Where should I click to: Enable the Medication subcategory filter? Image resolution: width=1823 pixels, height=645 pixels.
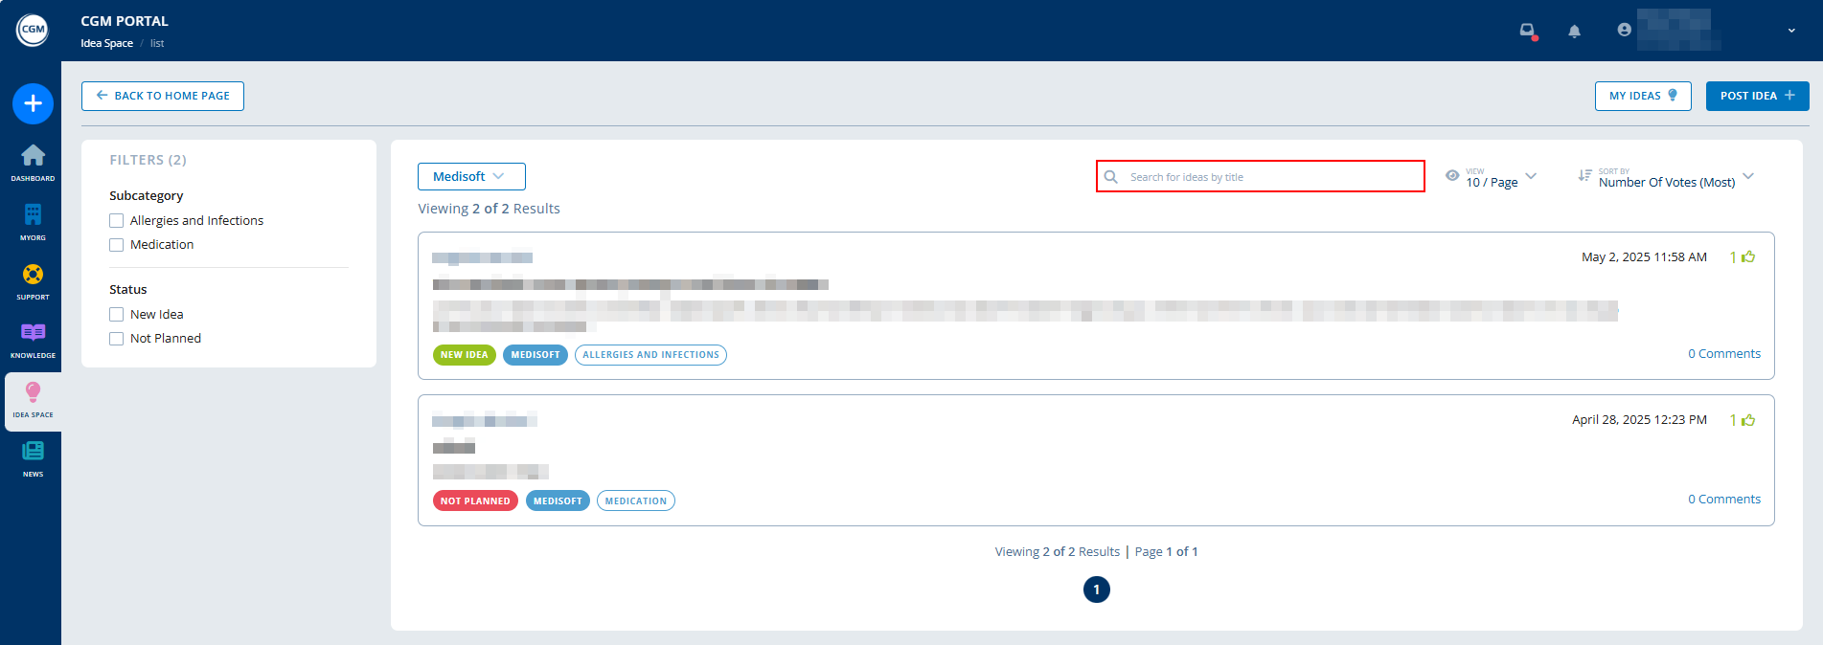117,245
